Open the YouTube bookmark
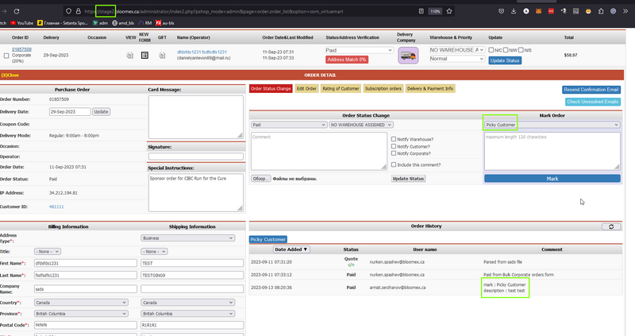Viewport: 635px width, 336px height. click(22, 23)
